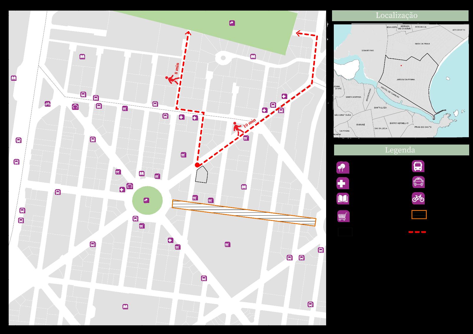Screen dimensions: 473x334
Task: Click the JOANA D'ARC label on the inset
Action: click(x=337, y=88)
